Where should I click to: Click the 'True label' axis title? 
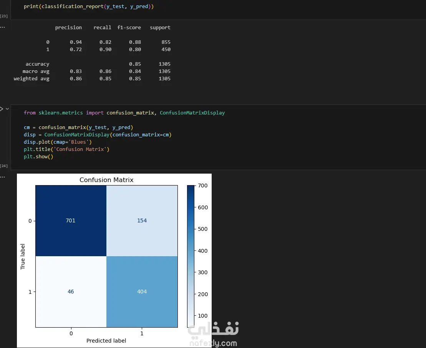tap(23, 257)
